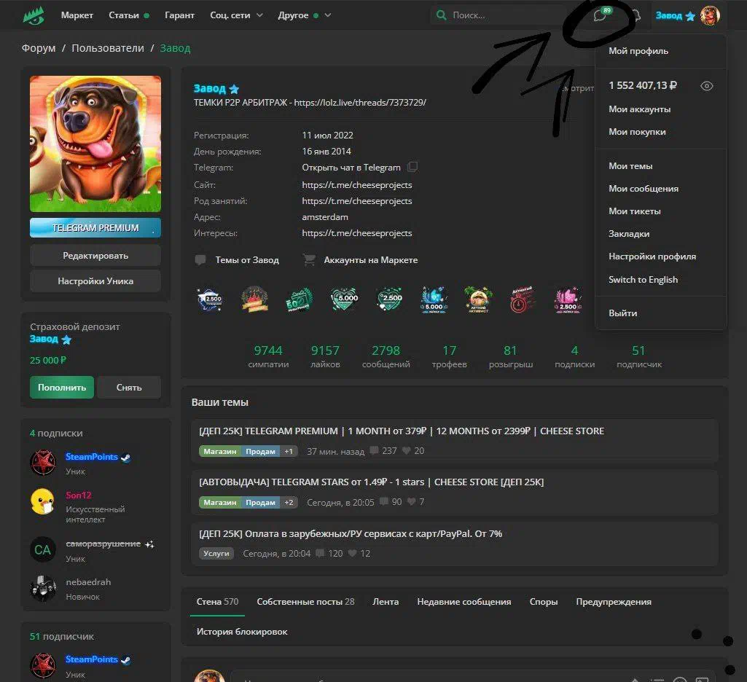The height and width of the screenshot is (682, 747).
Task: Click the search magnifier icon
Action: tap(442, 15)
